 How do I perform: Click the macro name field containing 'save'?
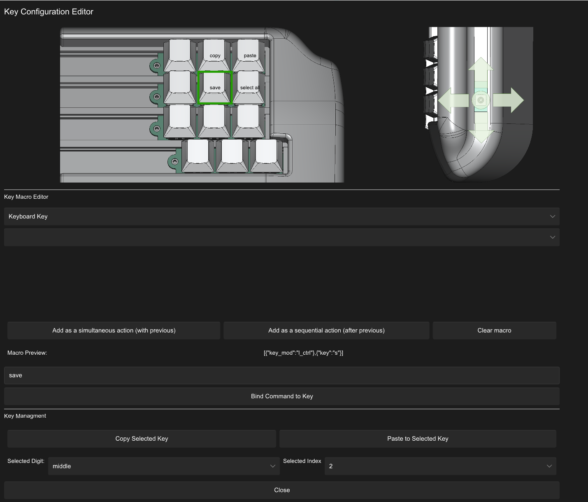[282, 375]
